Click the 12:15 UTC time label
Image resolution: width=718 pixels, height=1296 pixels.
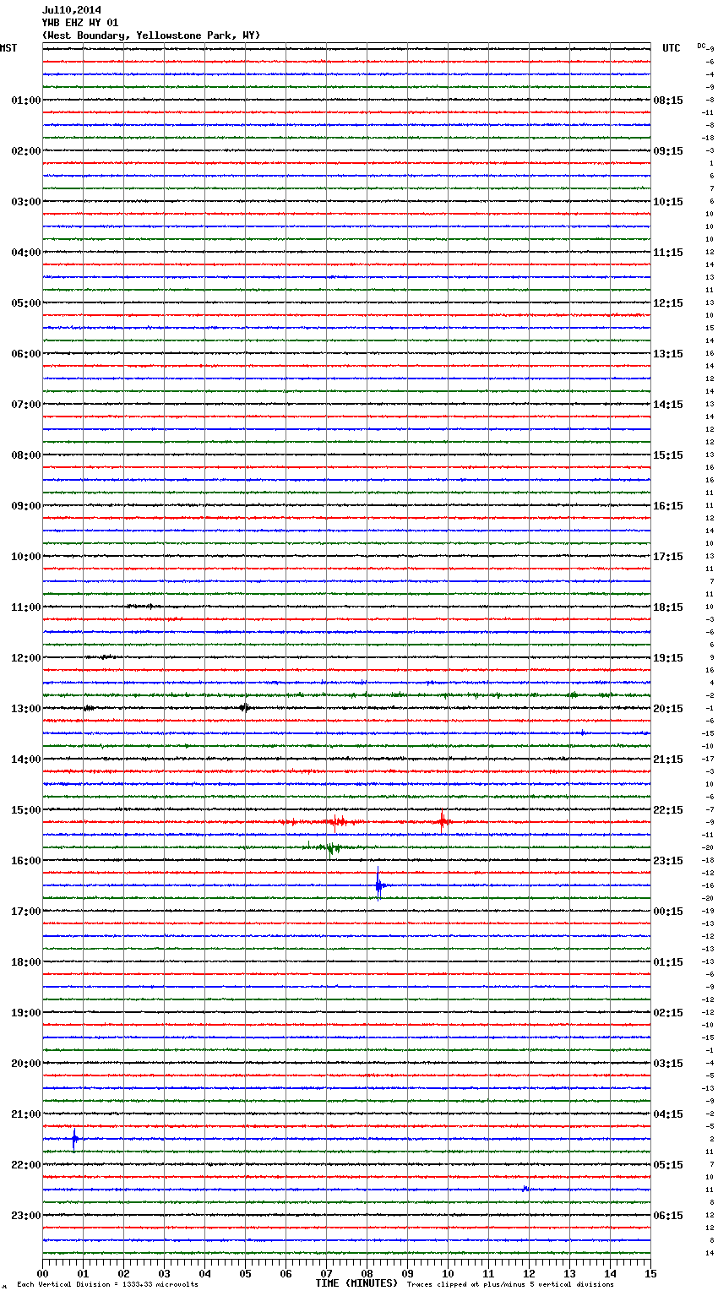[668, 303]
